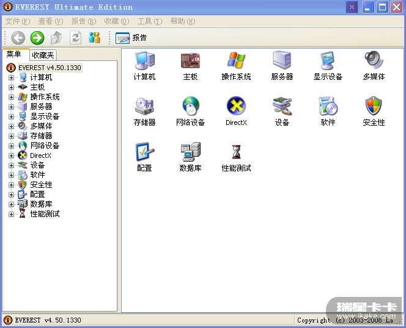Screen dimensions: 406x328
Task: Open the 数据库 icon in main pane
Action: pyautogui.click(x=190, y=152)
